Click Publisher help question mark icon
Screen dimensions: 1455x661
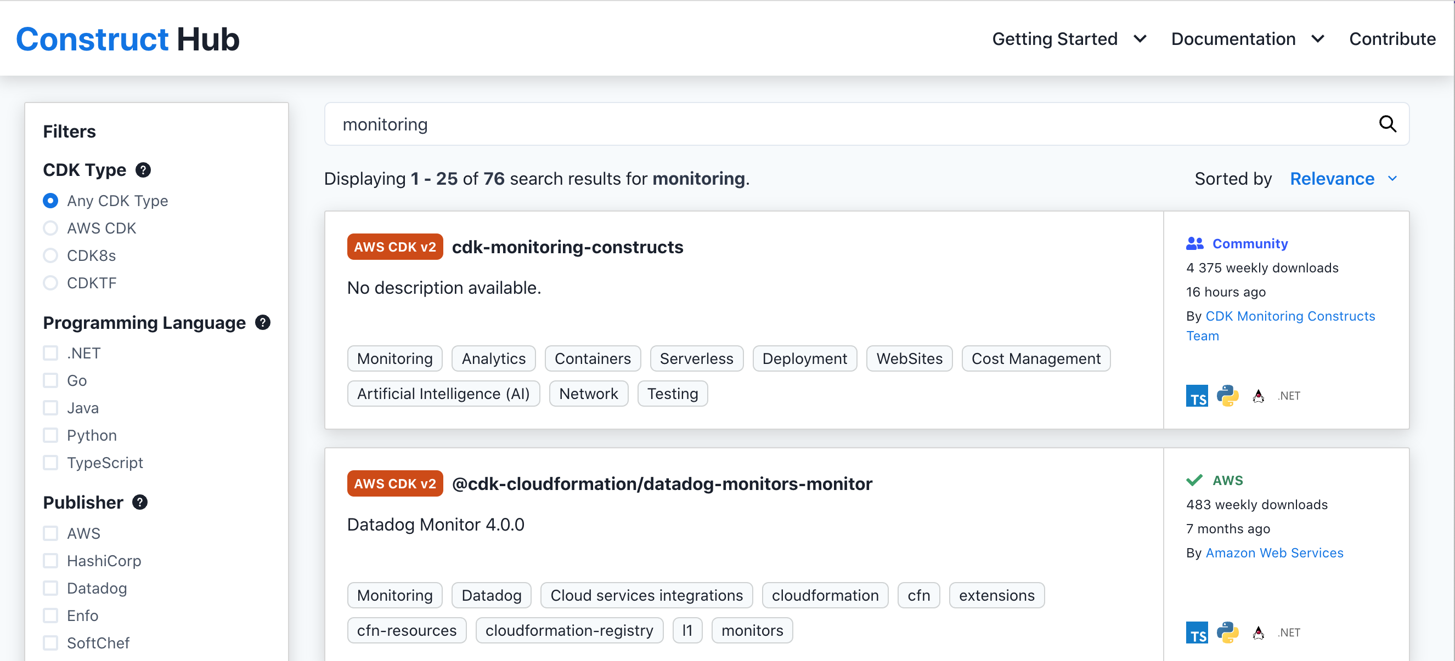pos(139,503)
